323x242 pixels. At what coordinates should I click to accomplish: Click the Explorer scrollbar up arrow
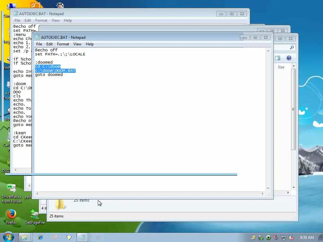point(294,66)
